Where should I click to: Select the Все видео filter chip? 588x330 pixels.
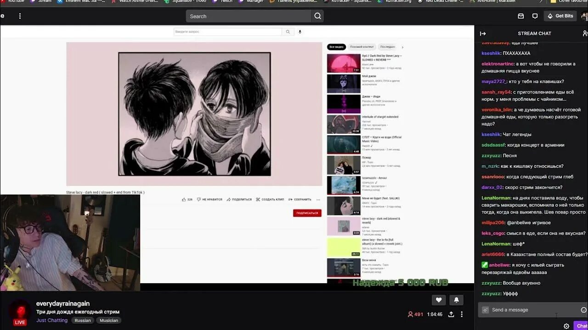pyautogui.click(x=336, y=47)
